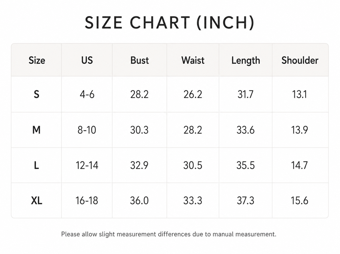Select the M size row label

37,130
